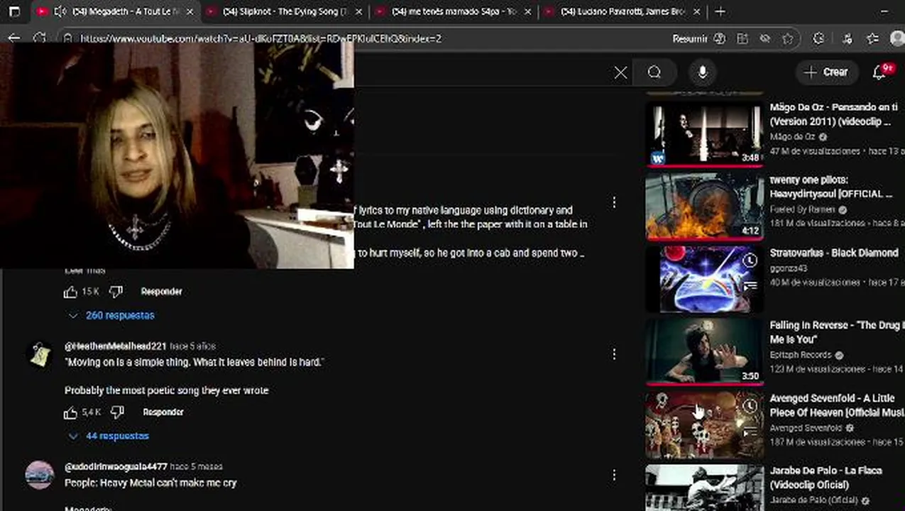Dislike the 5,4 K likes comment

point(117,412)
